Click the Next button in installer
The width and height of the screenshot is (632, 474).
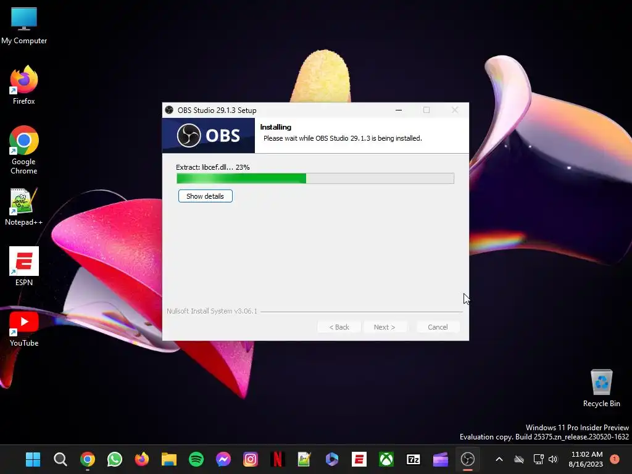click(385, 327)
